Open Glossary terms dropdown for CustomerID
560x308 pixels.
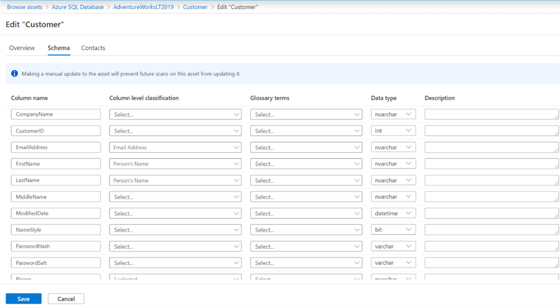(306, 131)
